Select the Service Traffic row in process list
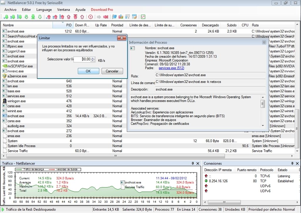The height and width of the screenshot is (213, 301). pyautogui.click(x=148, y=151)
